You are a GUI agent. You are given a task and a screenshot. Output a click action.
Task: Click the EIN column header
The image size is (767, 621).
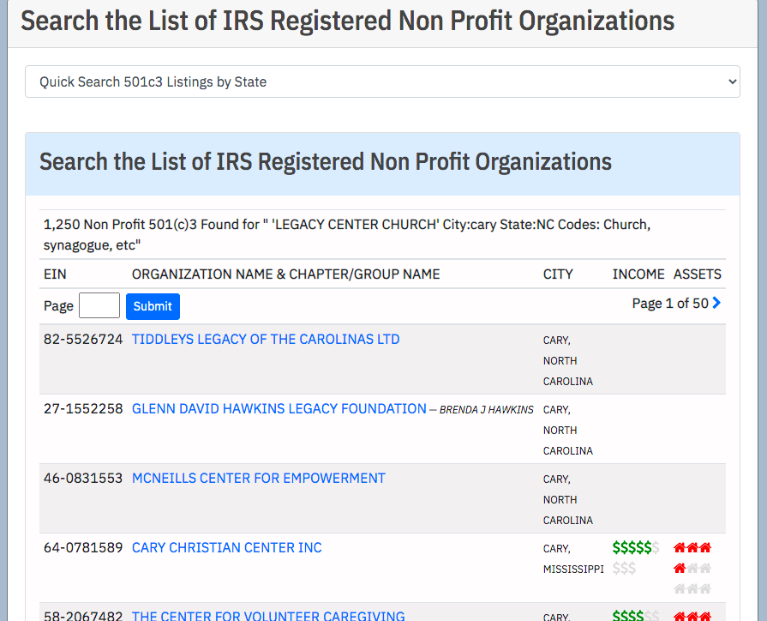[55, 274]
